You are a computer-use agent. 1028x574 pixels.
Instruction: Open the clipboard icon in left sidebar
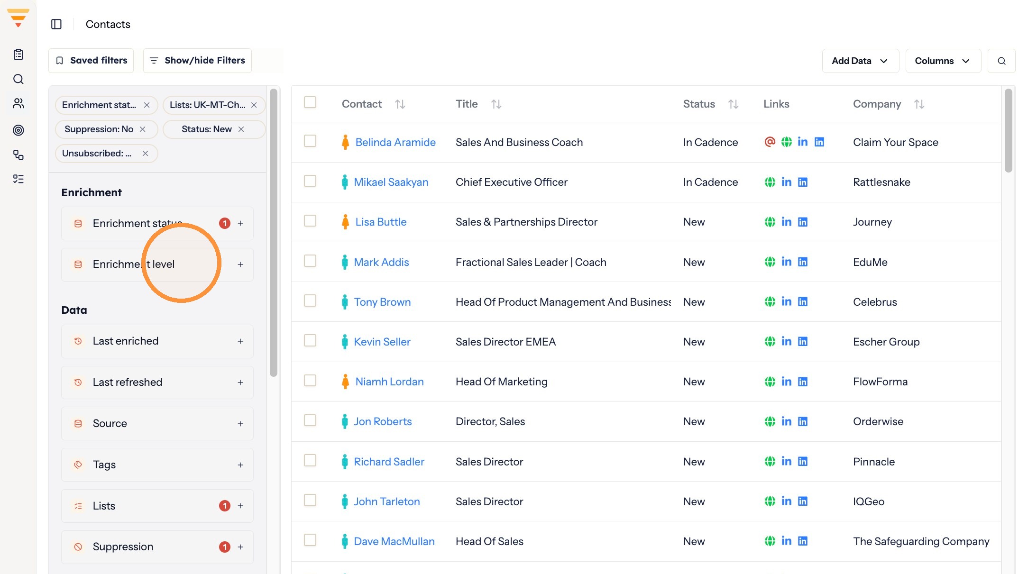pos(18,55)
